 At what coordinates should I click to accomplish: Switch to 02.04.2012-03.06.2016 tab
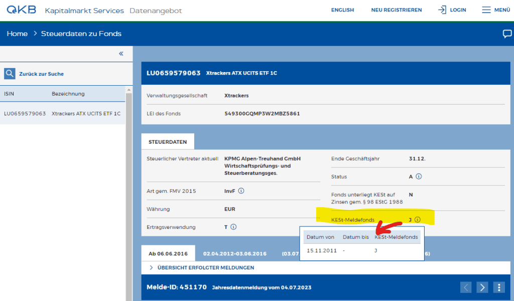click(x=235, y=253)
